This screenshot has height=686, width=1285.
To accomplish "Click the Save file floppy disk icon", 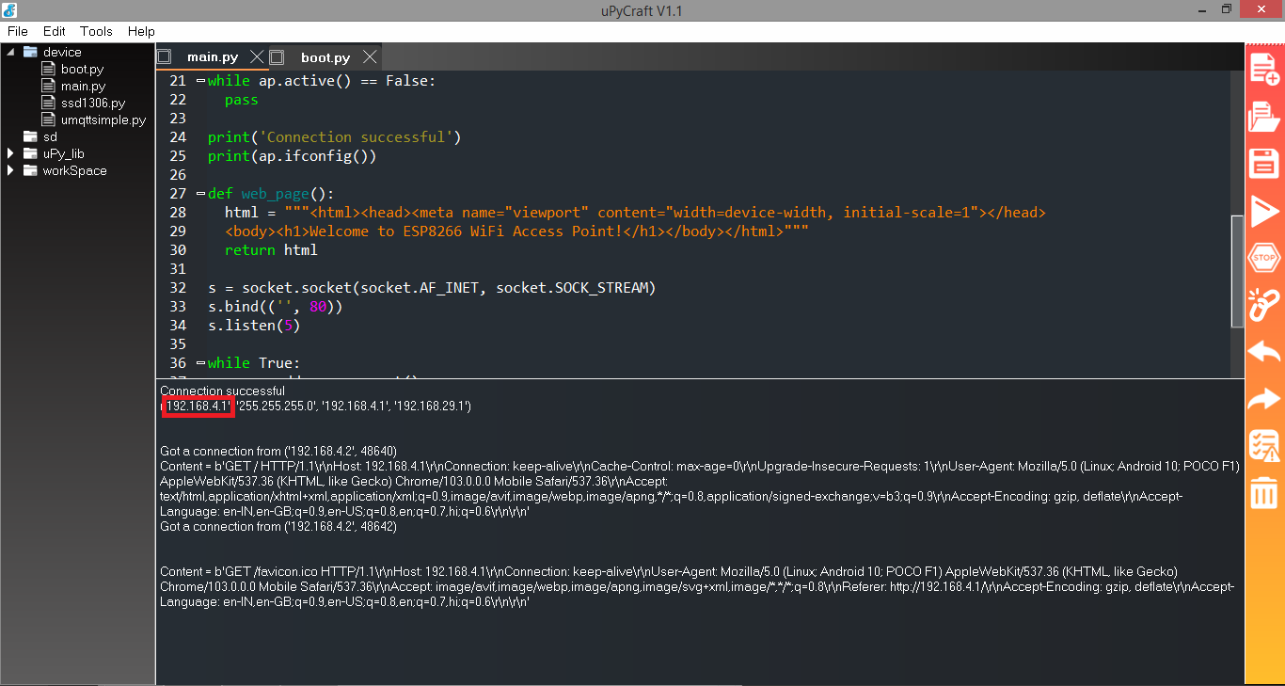I will click(x=1263, y=163).
